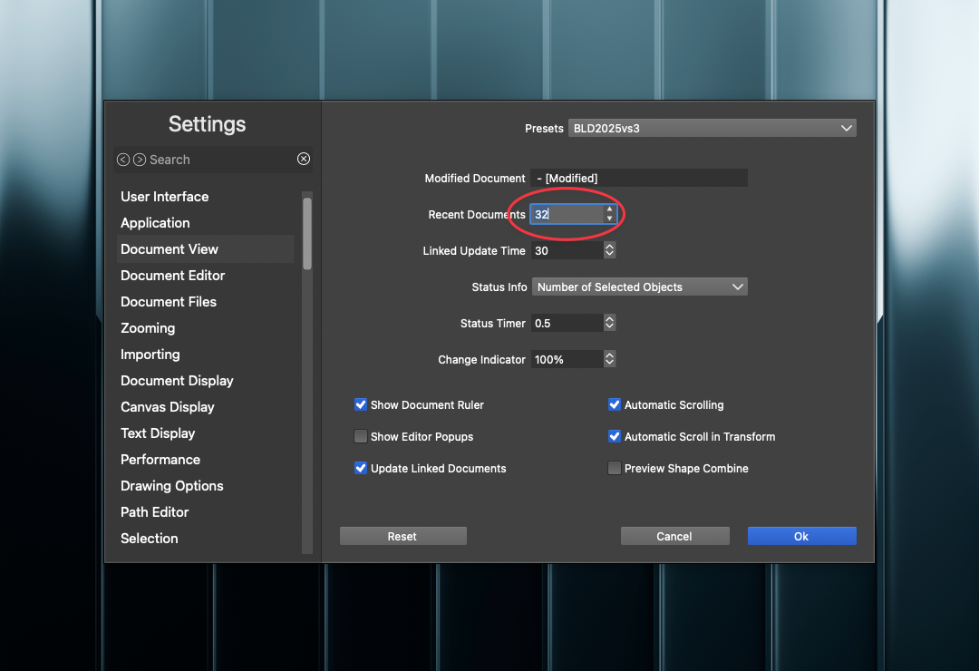Click the settings category list scrollbar
The height and width of the screenshot is (671, 979).
click(x=307, y=234)
